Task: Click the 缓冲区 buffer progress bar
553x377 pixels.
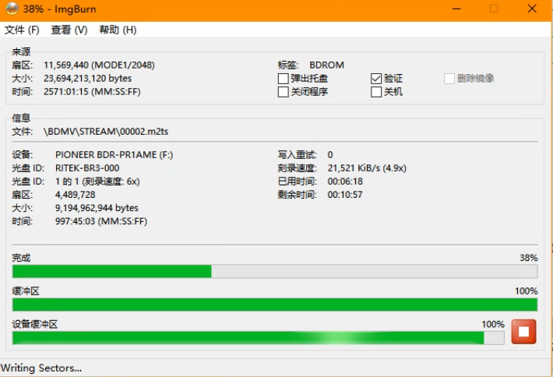Action: [274, 304]
